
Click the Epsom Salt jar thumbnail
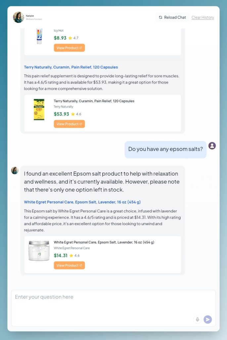[x=39, y=251]
